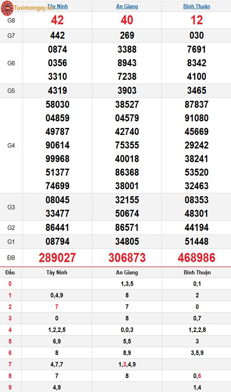Select Bình Thuận G7 number 030

[196, 35]
